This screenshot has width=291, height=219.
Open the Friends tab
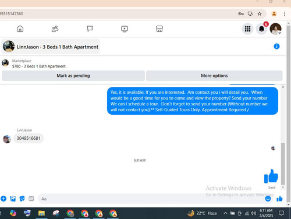pos(55,29)
